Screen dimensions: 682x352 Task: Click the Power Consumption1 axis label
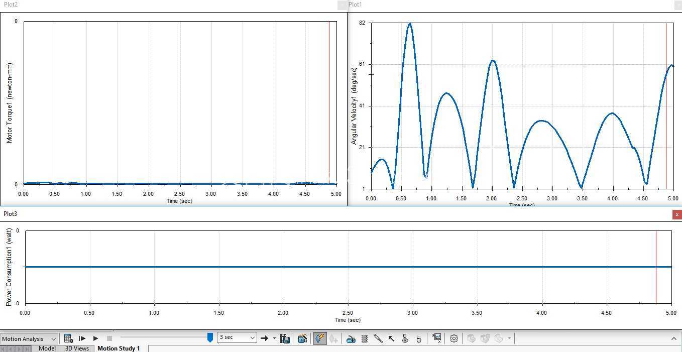pos(9,267)
